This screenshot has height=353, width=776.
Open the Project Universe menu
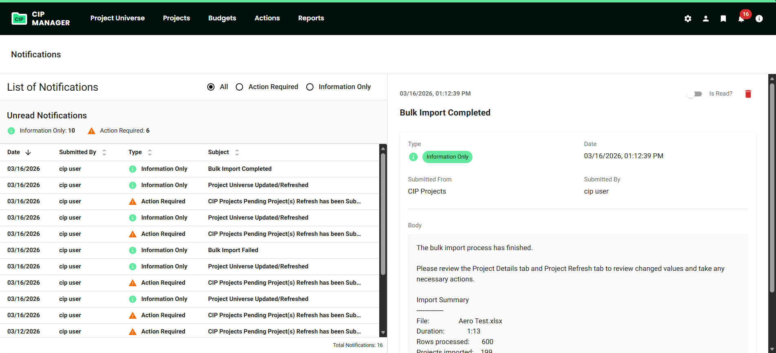coord(117,18)
